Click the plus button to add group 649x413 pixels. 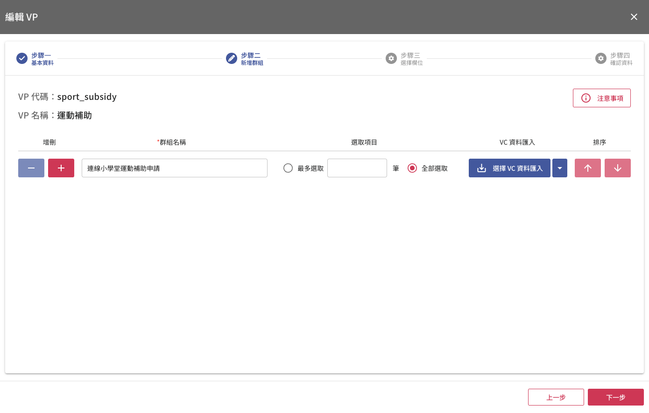pos(61,168)
